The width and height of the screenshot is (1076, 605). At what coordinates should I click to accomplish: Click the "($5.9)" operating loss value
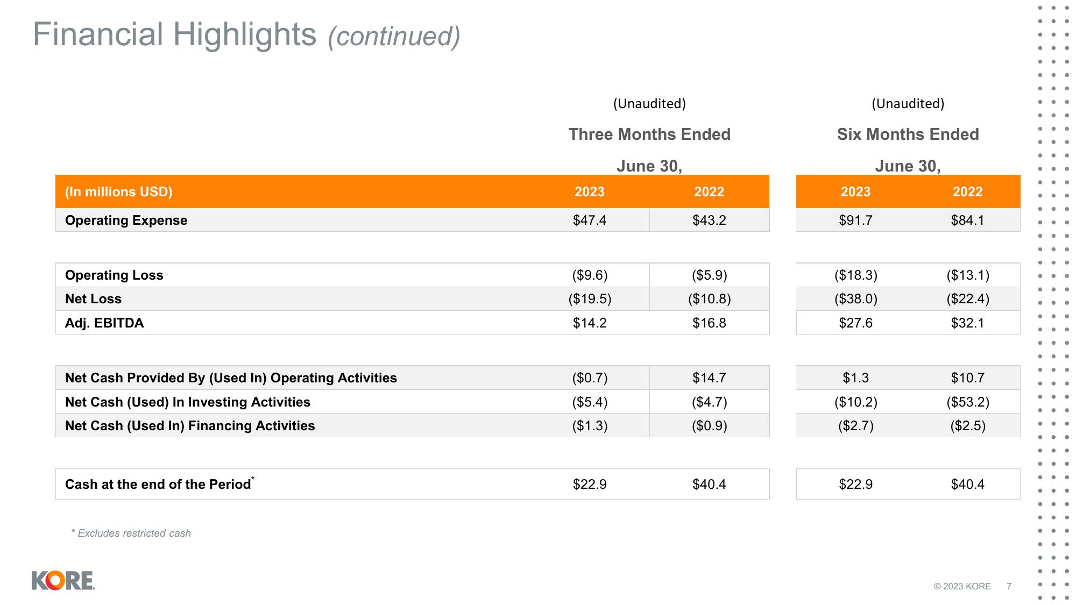tap(709, 275)
